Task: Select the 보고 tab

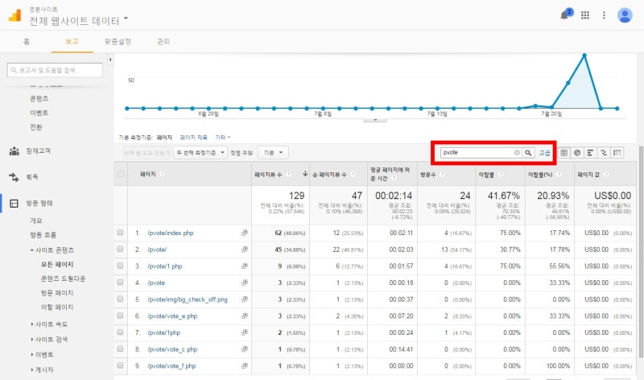Action: click(72, 42)
